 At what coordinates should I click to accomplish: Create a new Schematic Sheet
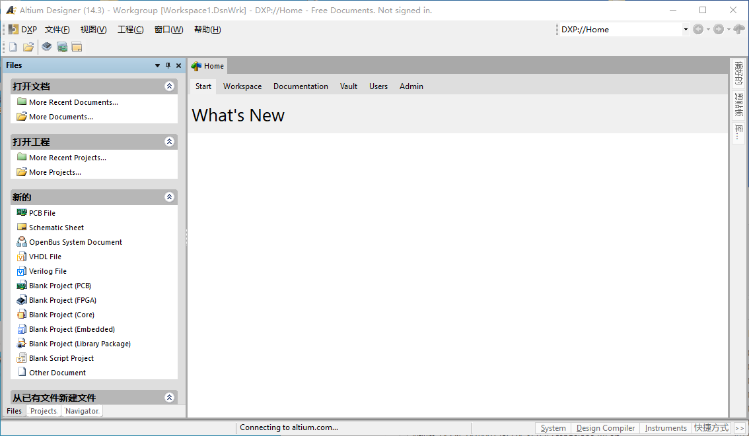point(56,228)
